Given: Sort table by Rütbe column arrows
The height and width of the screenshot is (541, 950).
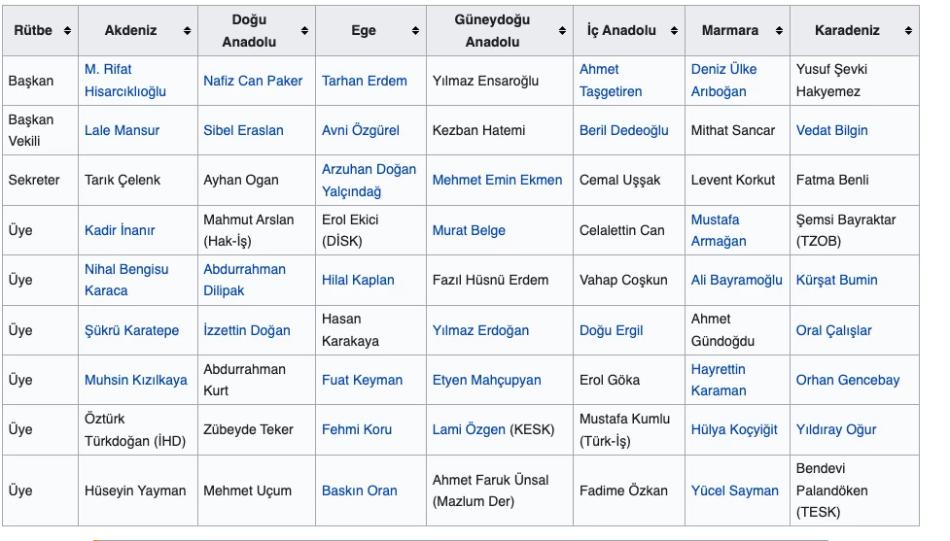Looking at the screenshot, I should [67, 31].
